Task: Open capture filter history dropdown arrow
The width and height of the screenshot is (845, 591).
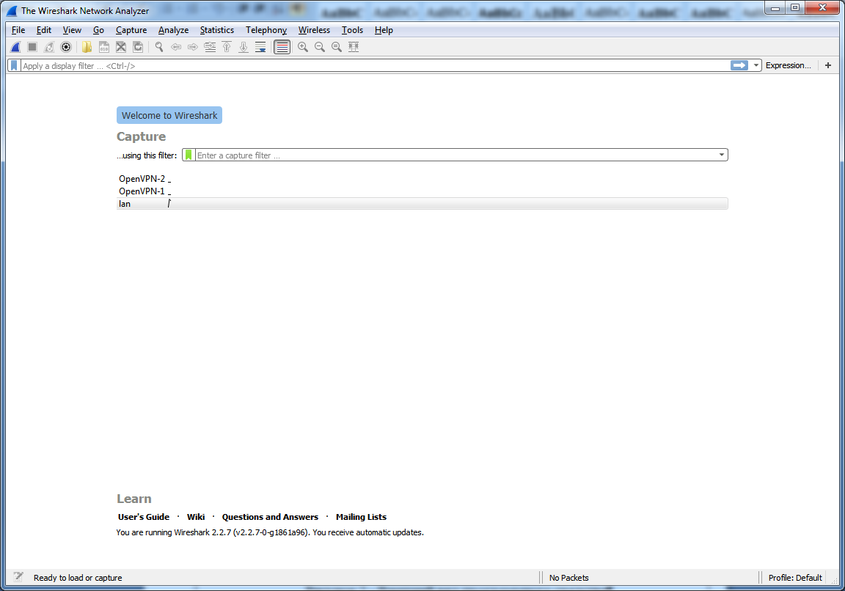Action: 722,155
